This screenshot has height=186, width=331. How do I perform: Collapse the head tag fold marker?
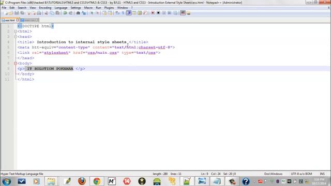16,37
